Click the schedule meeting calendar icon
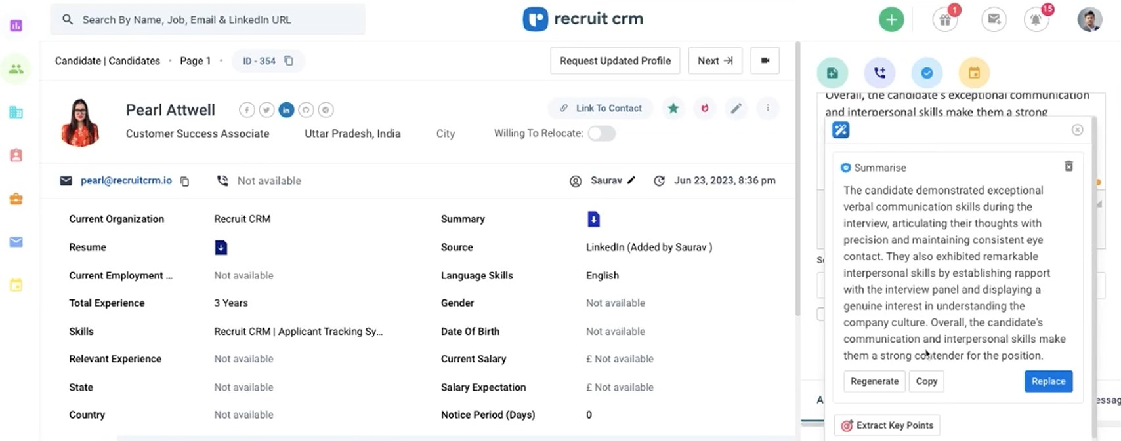This screenshot has height=441, width=1121. (x=974, y=73)
